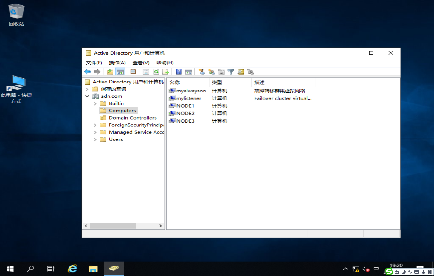Select the 保存的查询 folder

coord(113,89)
